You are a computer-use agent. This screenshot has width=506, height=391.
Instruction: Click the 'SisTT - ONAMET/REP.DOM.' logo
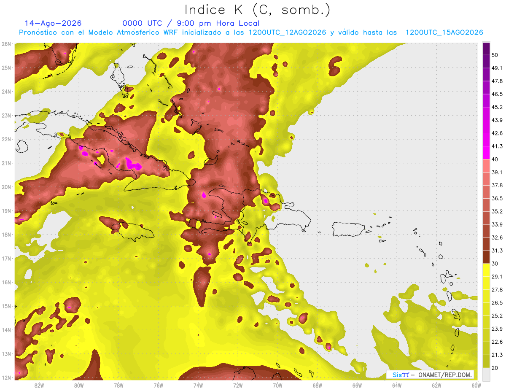[x=430, y=375]
